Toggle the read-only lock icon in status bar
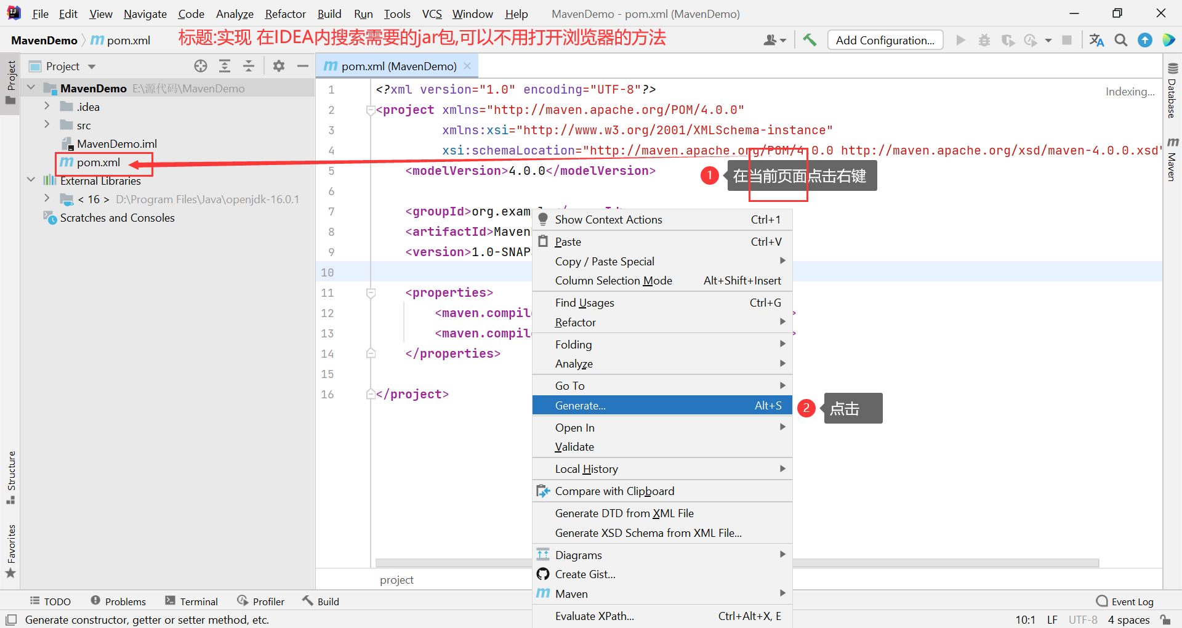Screen dimensions: 1182x628 [x=1165, y=619]
